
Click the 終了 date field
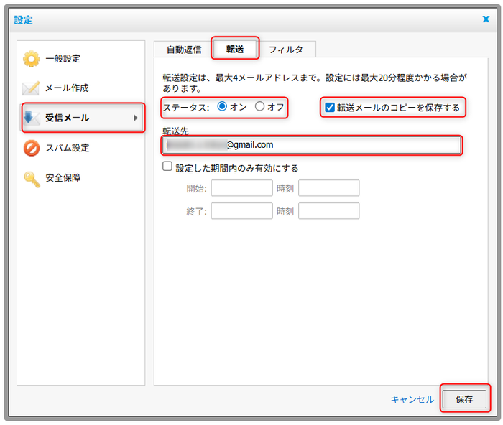click(242, 211)
